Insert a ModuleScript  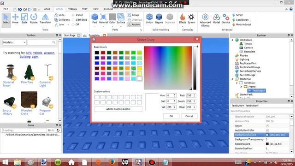[x=242, y=24]
